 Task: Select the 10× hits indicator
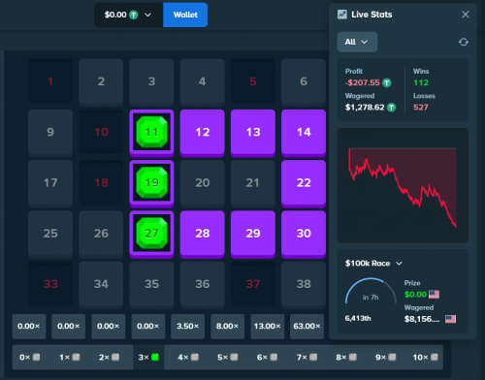pyautogui.click(x=425, y=357)
